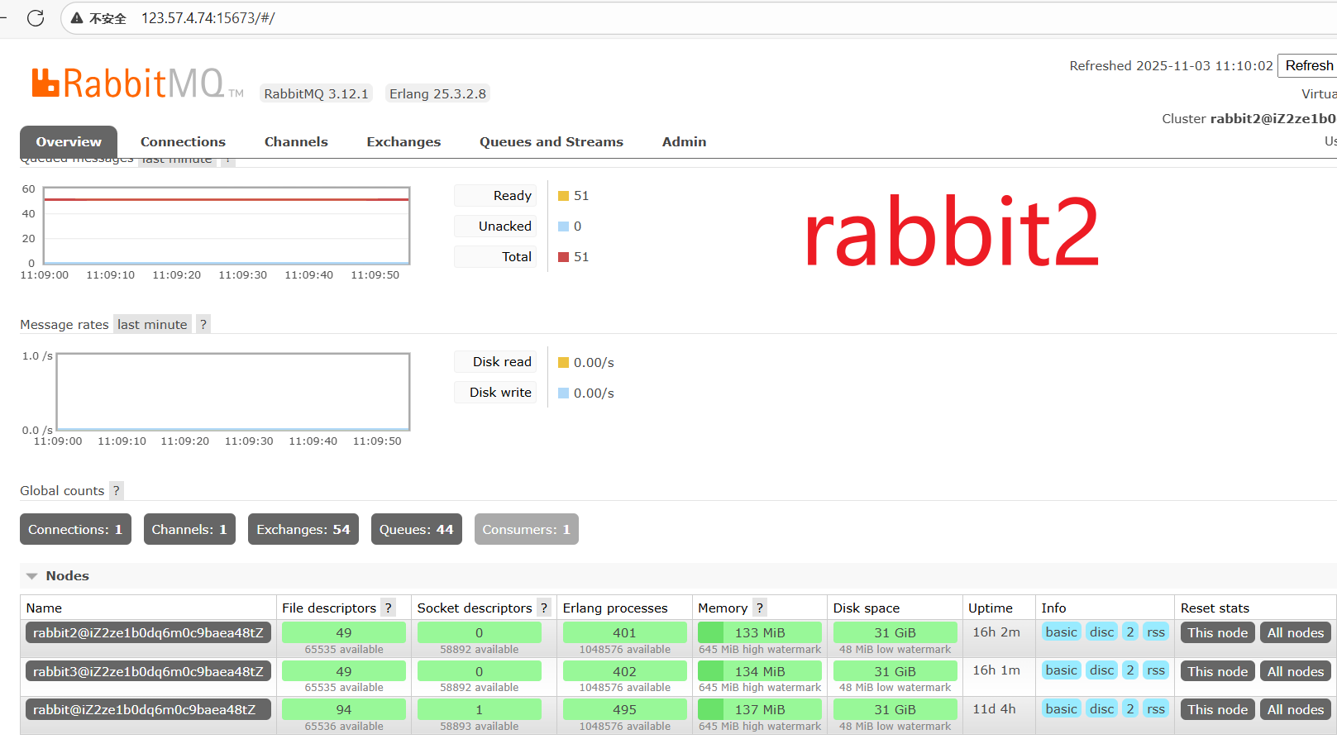
Task: Click the Unacked legend label
Action: point(495,226)
